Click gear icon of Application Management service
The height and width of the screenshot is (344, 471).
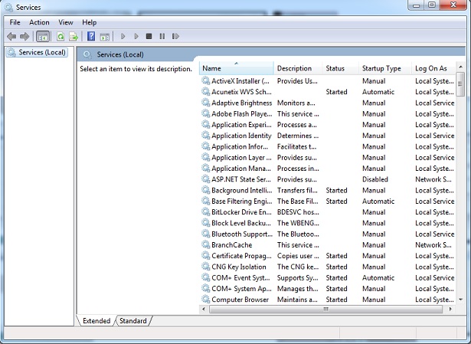205,169
